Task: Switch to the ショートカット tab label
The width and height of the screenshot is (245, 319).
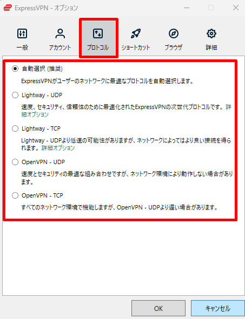Action: tap(136, 47)
